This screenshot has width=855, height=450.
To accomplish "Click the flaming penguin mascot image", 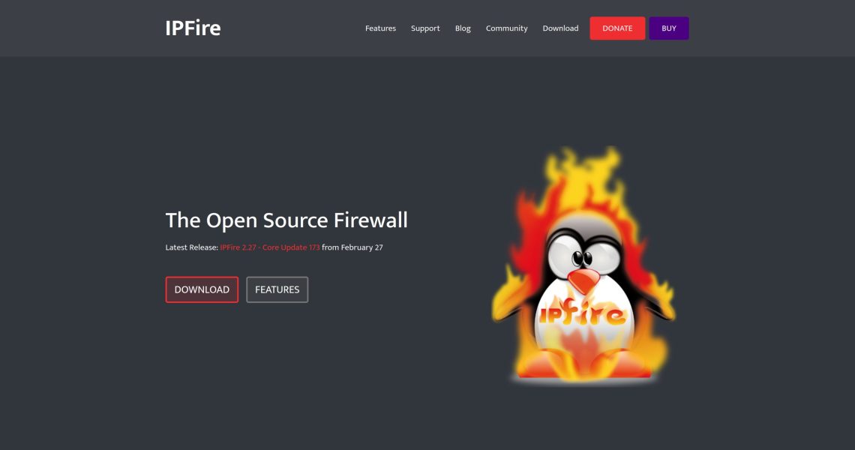I will 583,270.
